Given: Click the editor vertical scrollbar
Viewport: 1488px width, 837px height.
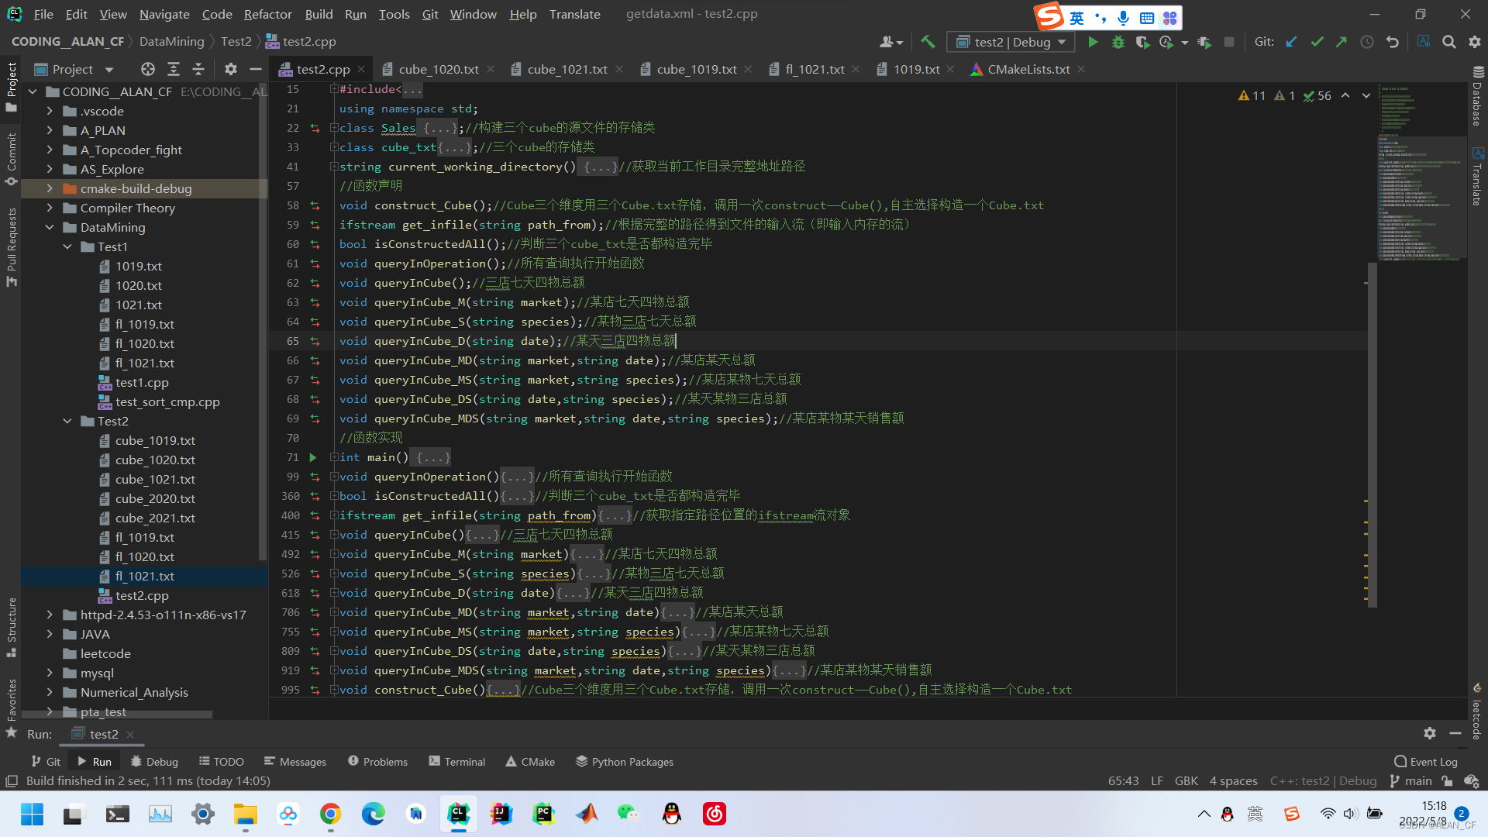Looking at the screenshot, I should (1372, 434).
